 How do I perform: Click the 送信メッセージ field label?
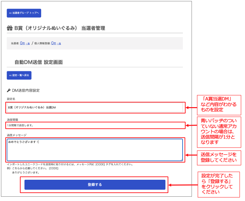pyautogui.click(x=17, y=135)
